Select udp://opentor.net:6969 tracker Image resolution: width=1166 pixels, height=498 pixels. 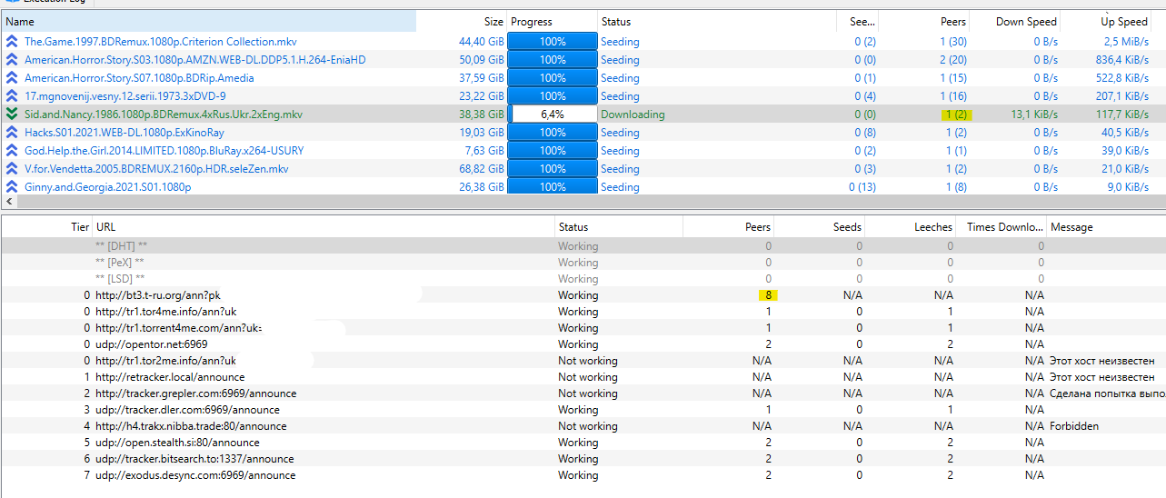(152, 344)
